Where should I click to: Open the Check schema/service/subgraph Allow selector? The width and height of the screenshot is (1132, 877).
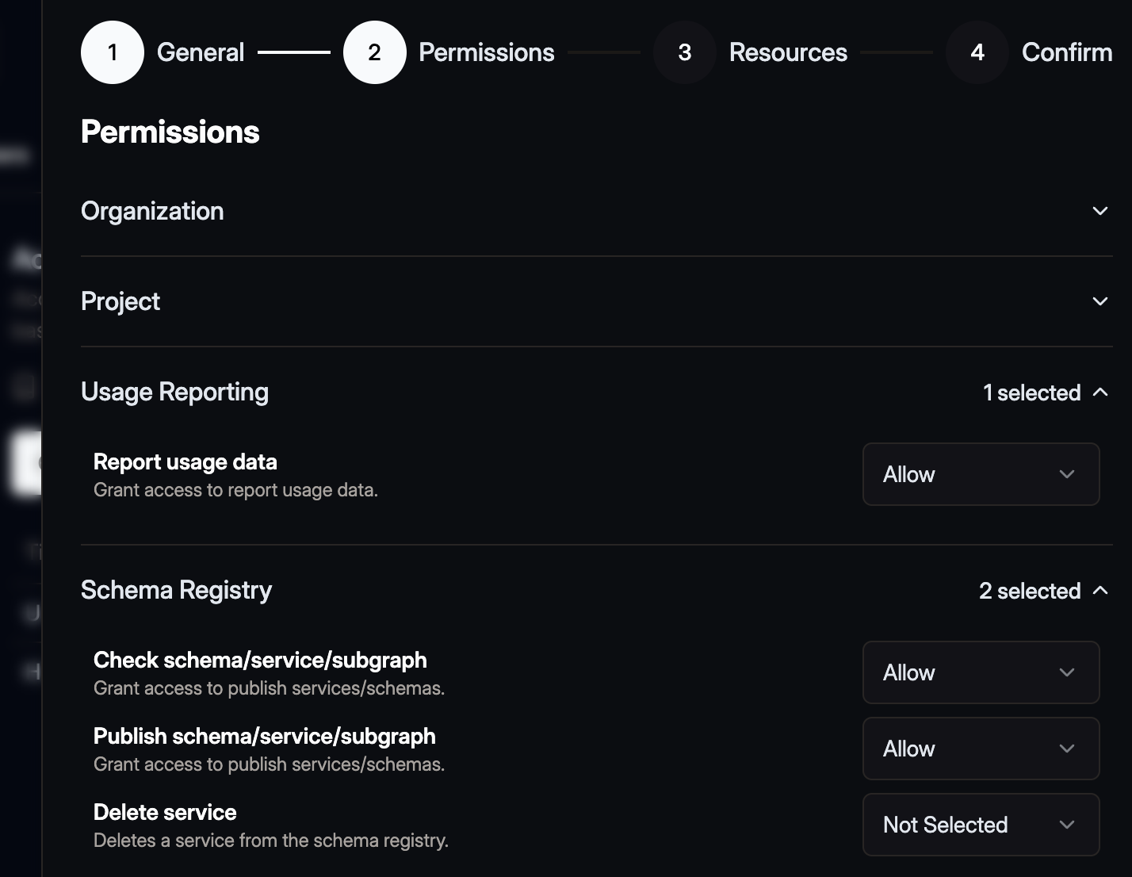(x=981, y=672)
